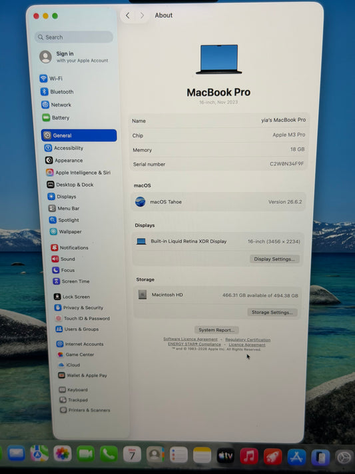Select the General sidebar item
Image resolution: width=355 pixels, height=474 pixels.
coord(79,135)
